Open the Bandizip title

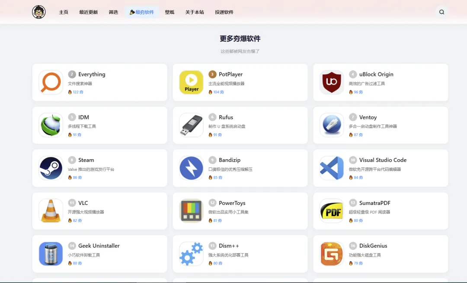pos(229,160)
